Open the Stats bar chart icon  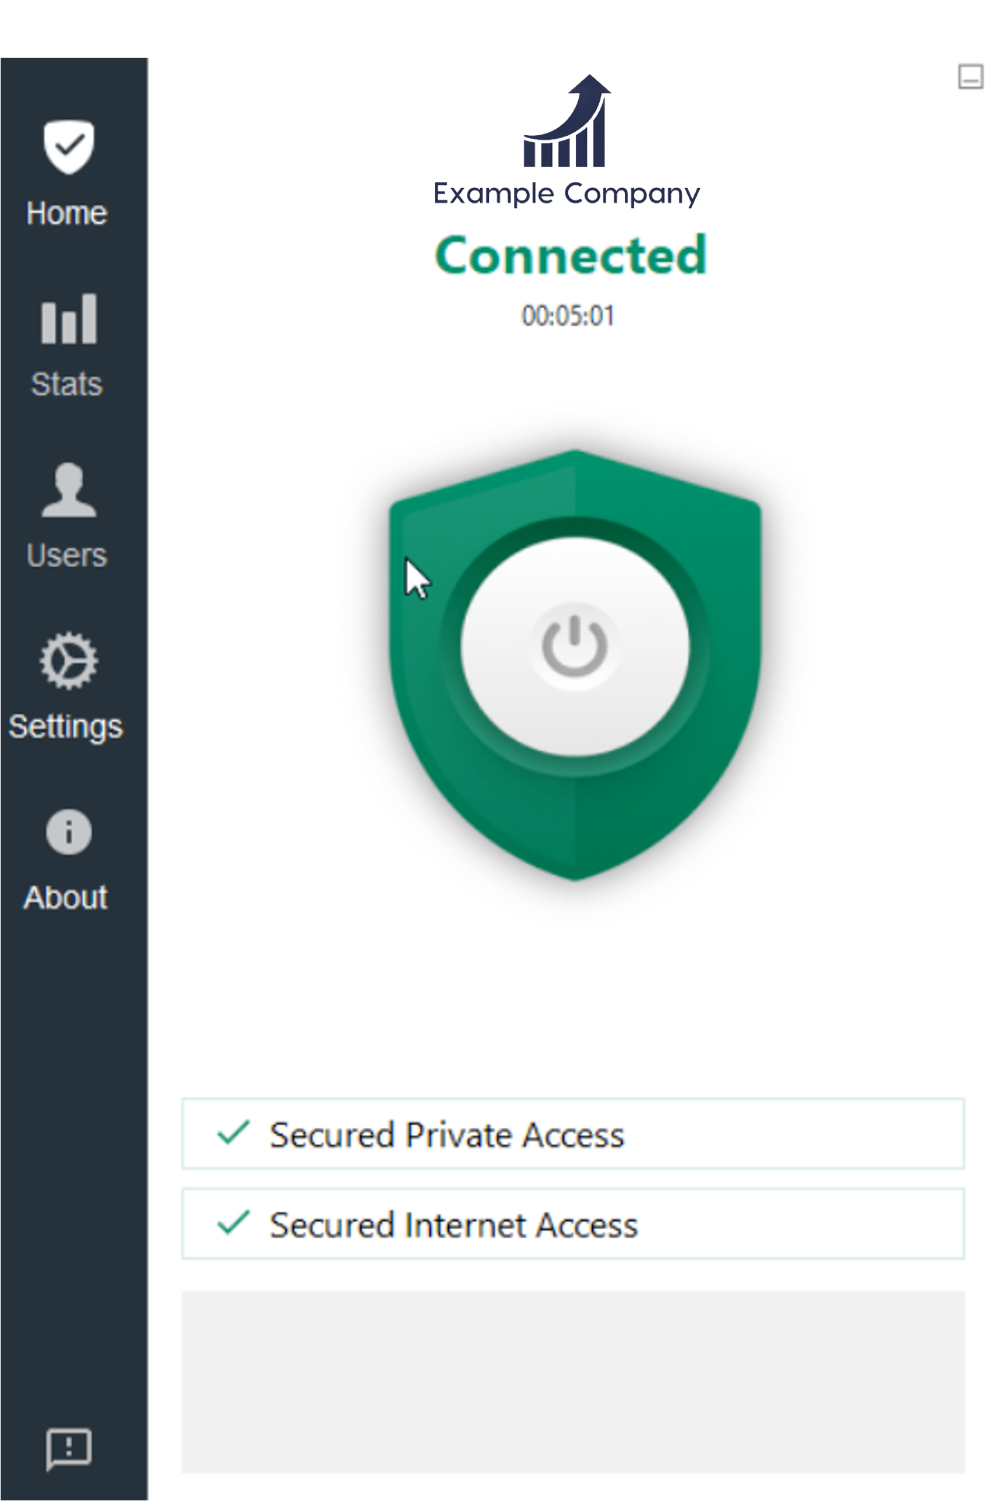[x=69, y=319]
